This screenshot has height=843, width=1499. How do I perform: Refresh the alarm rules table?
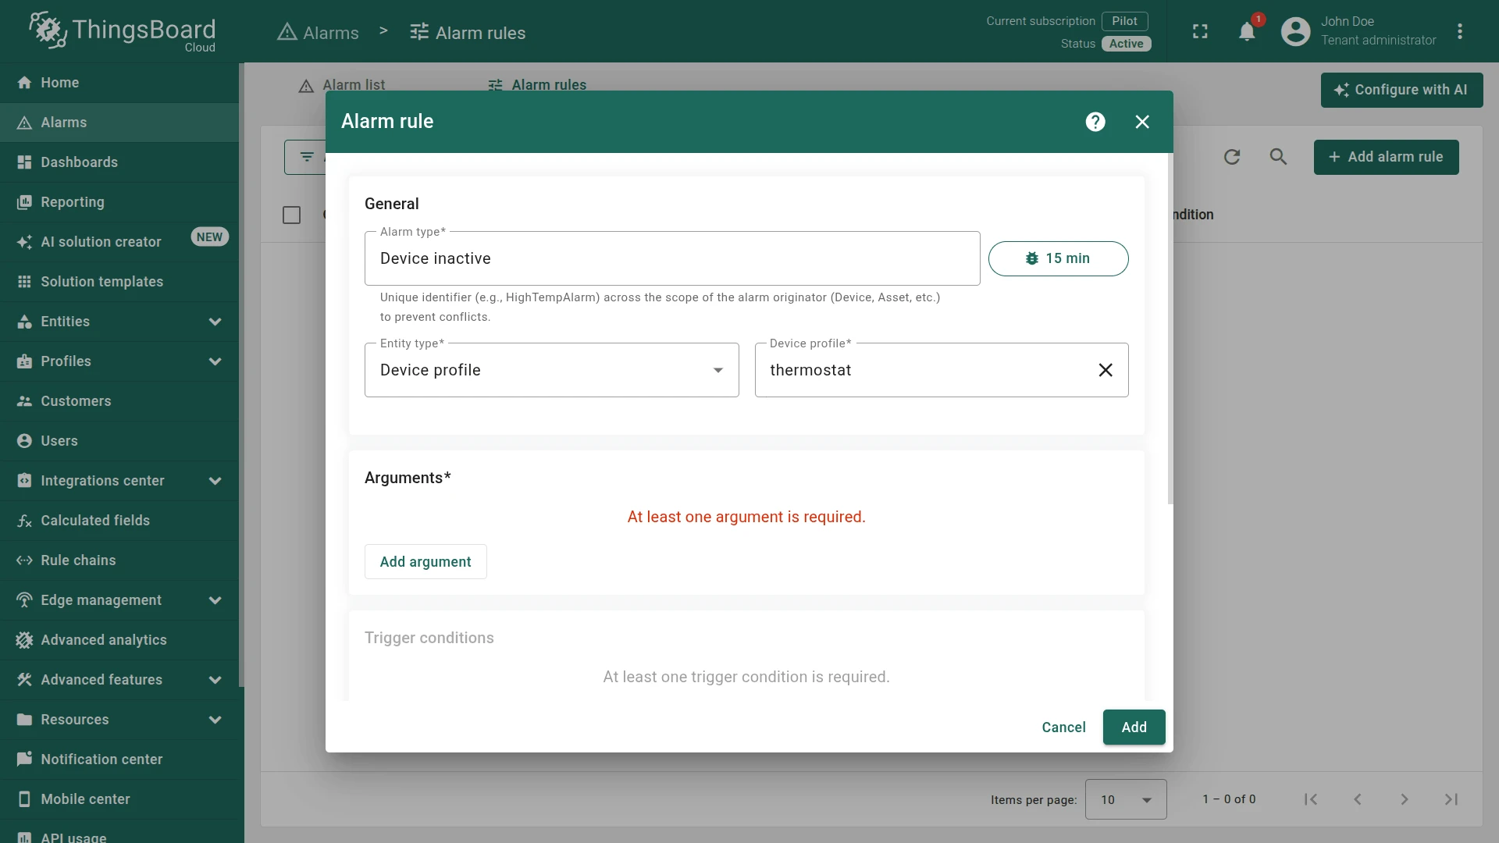[x=1232, y=157]
